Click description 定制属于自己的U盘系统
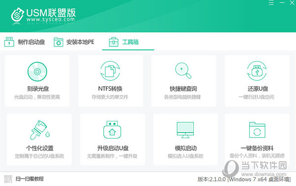The image size is (296, 186). pos(39,156)
